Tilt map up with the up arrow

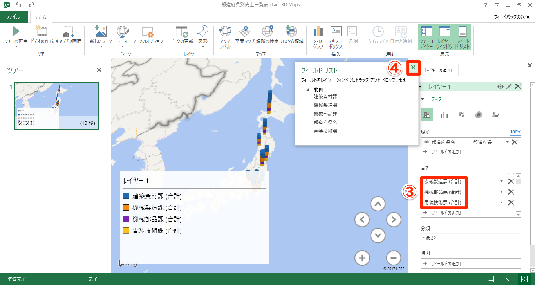coord(378,204)
